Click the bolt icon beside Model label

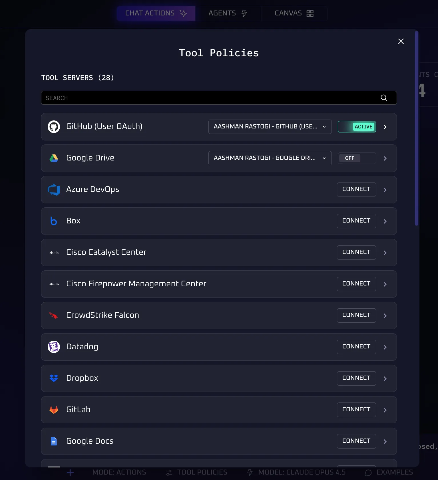tap(250, 473)
